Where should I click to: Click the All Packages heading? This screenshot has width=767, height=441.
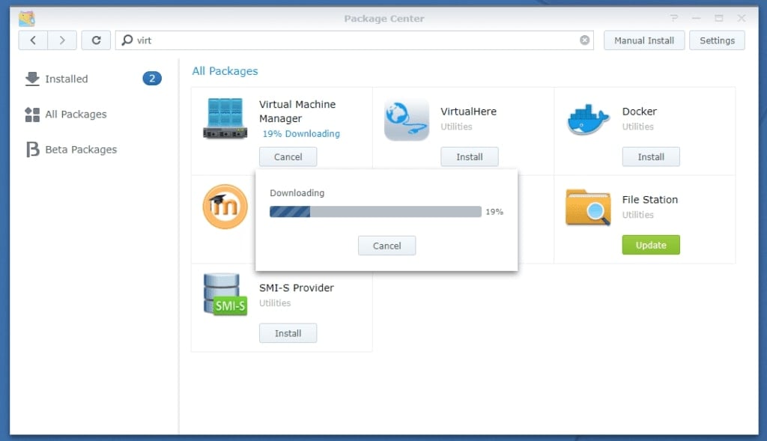pyautogui.click(x=225, y=71)
